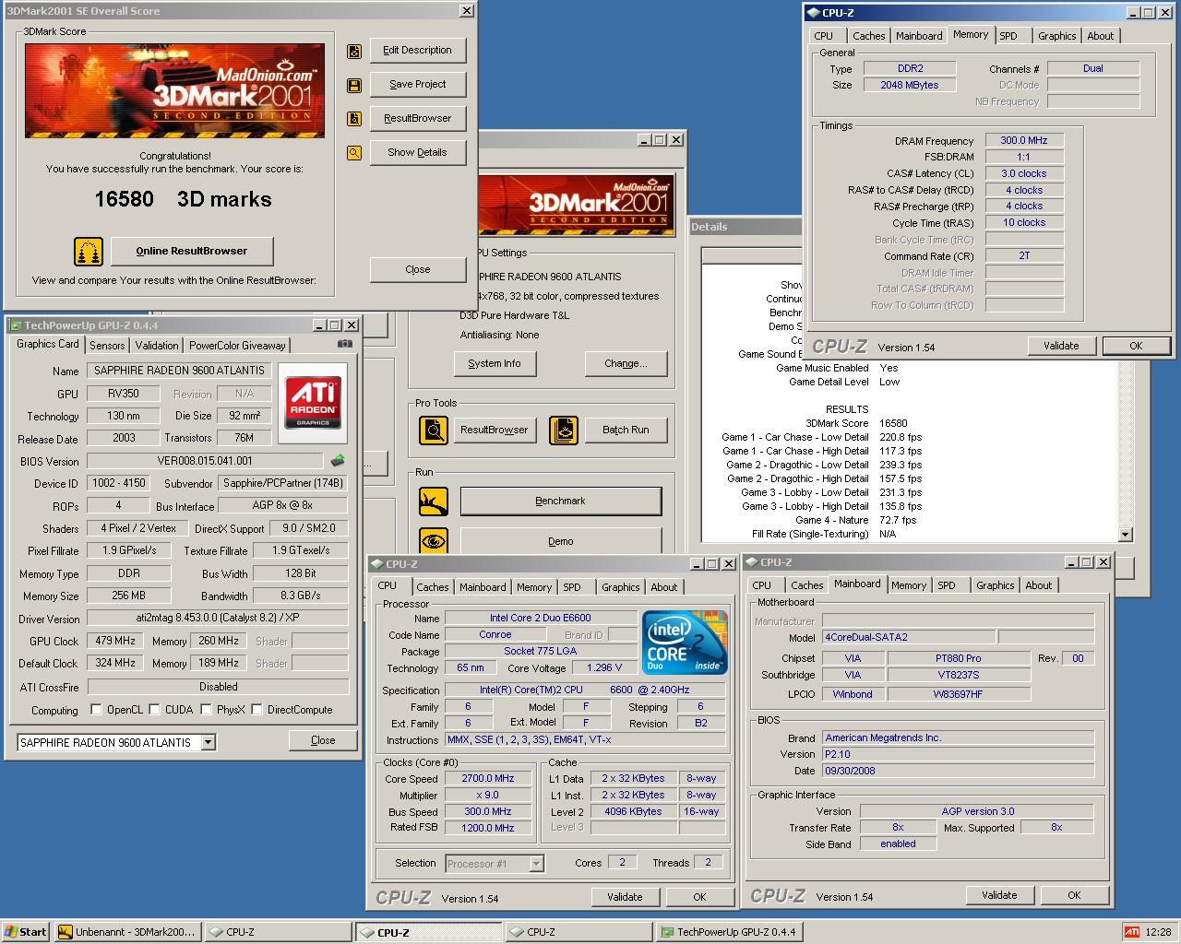Click the CPU-Z Memory window title icon

point(813,13)
